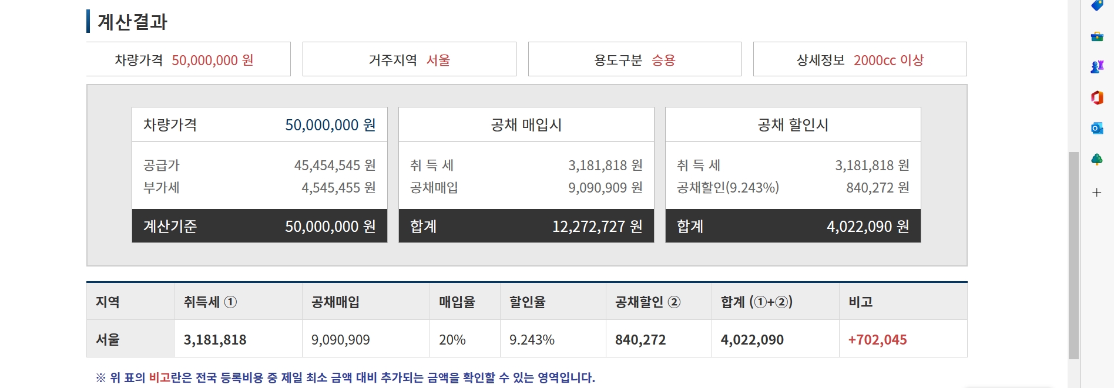Select the 거주지역 서울 summary box
1114x388 pixels.
(x=409, y=59)
